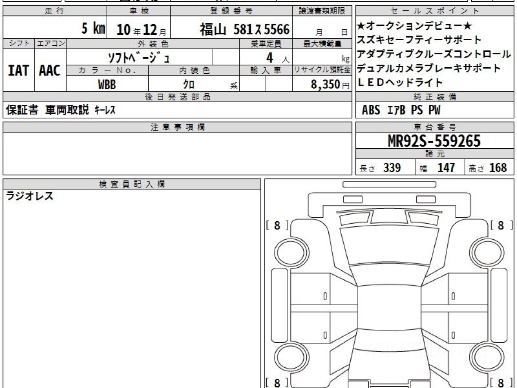The height and width of the screenshot is (388, 517).
Task: Select the top-right [8] tire marker
Action: click(x=501, y=225)
